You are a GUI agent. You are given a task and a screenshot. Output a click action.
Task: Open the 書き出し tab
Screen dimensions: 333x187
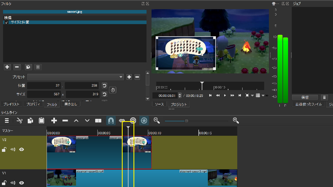(70, 104)
